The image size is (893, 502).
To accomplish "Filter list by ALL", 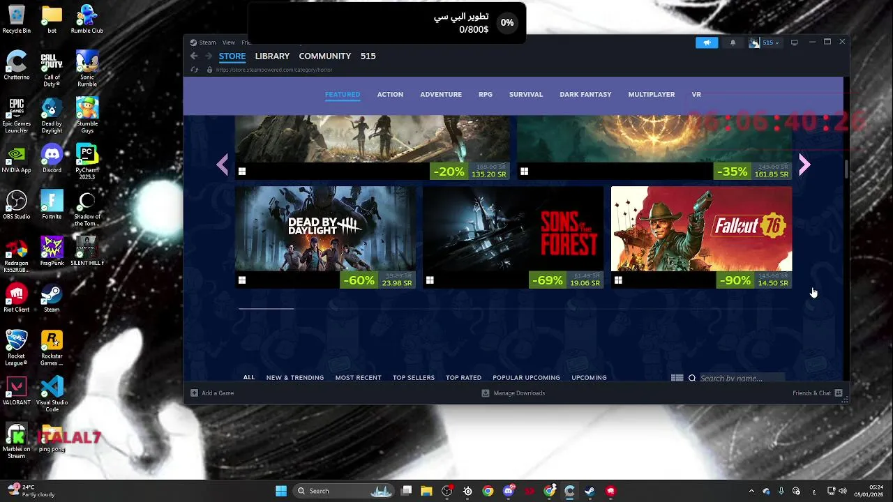I will [249, 377].
